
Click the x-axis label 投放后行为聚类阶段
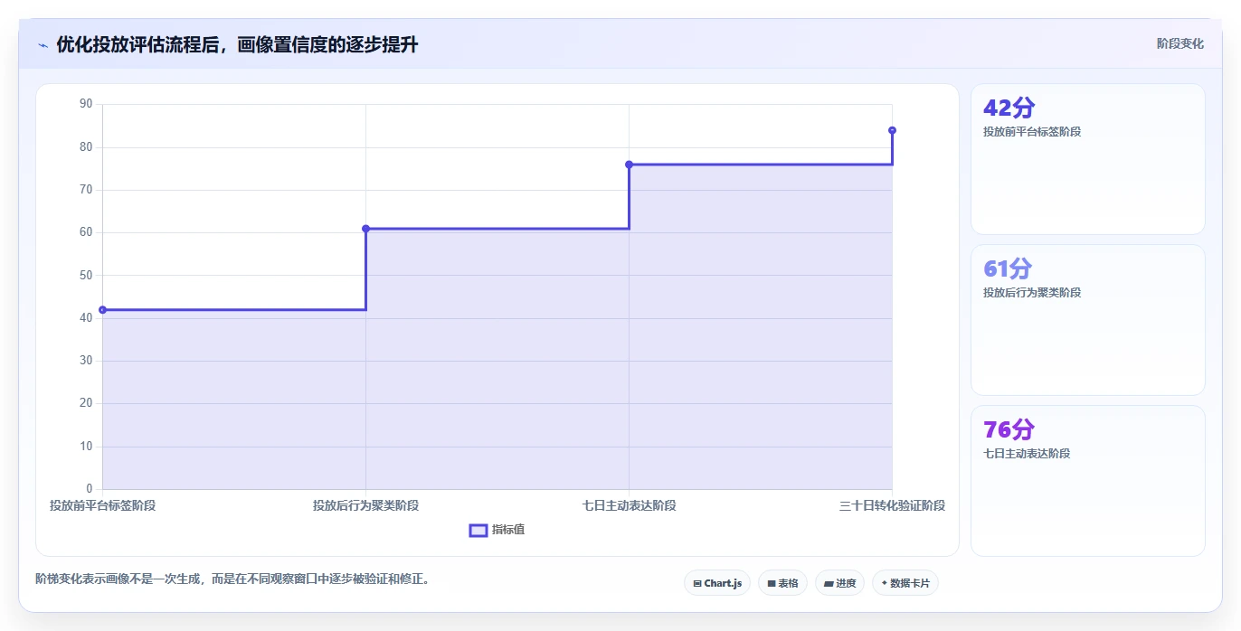point(365,505)
